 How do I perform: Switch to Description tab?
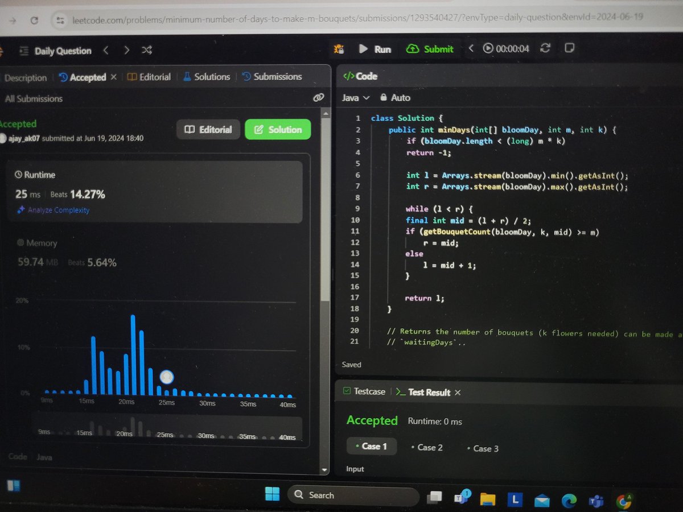tap(25, 78)
